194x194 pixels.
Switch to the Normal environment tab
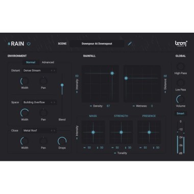tap(31, 62)
